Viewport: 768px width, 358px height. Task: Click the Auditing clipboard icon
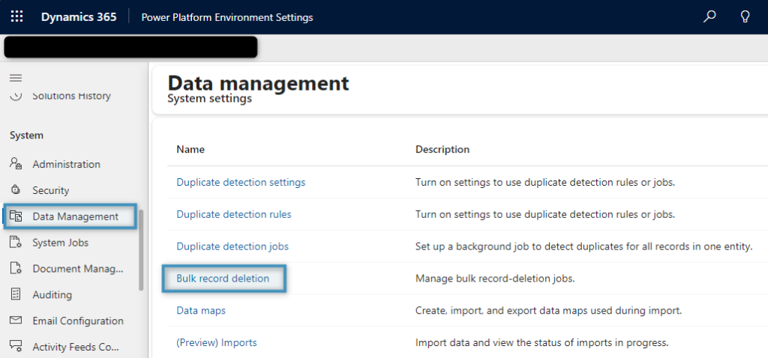pos(16,294)
